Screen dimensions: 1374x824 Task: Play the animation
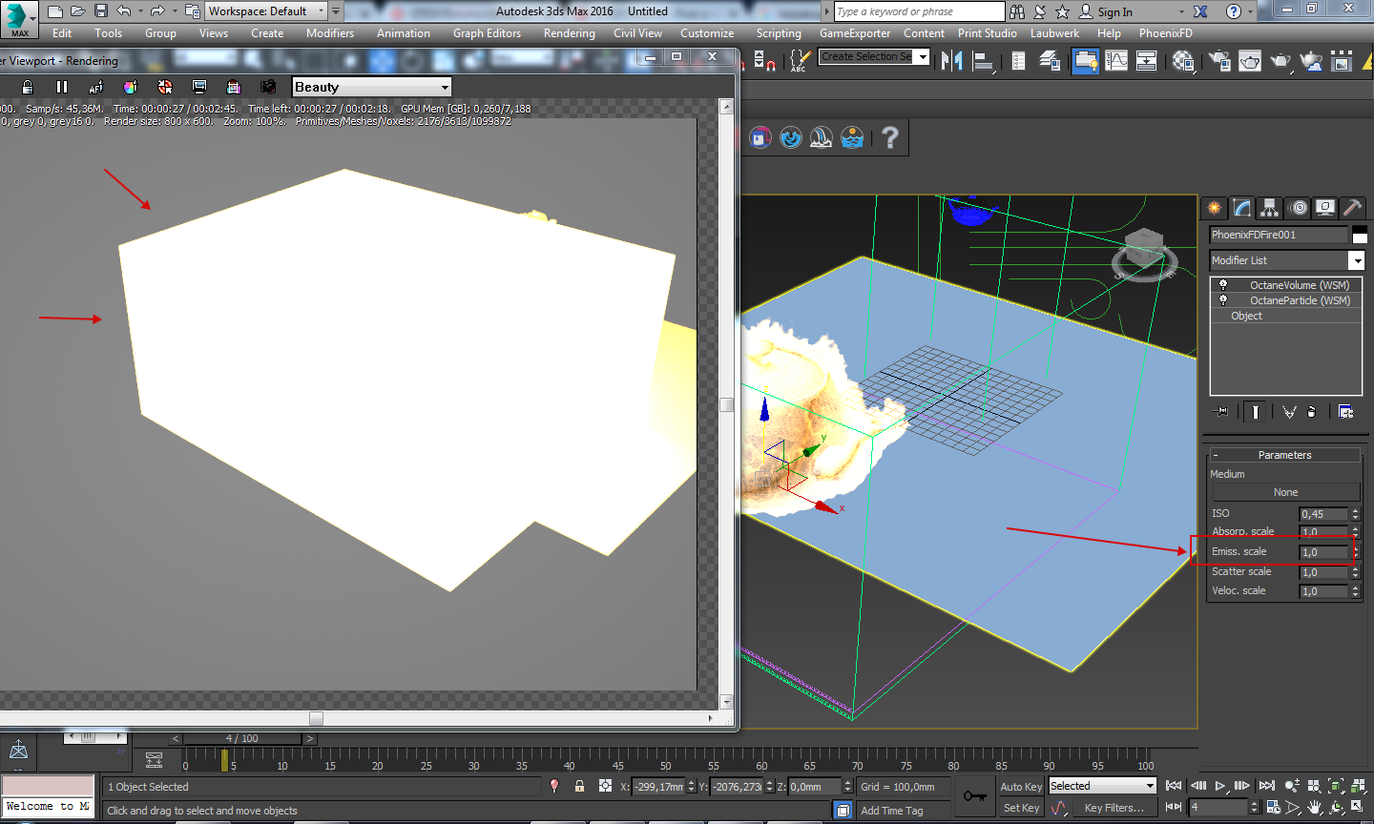pyautogui.click(x=1220, y=786)
